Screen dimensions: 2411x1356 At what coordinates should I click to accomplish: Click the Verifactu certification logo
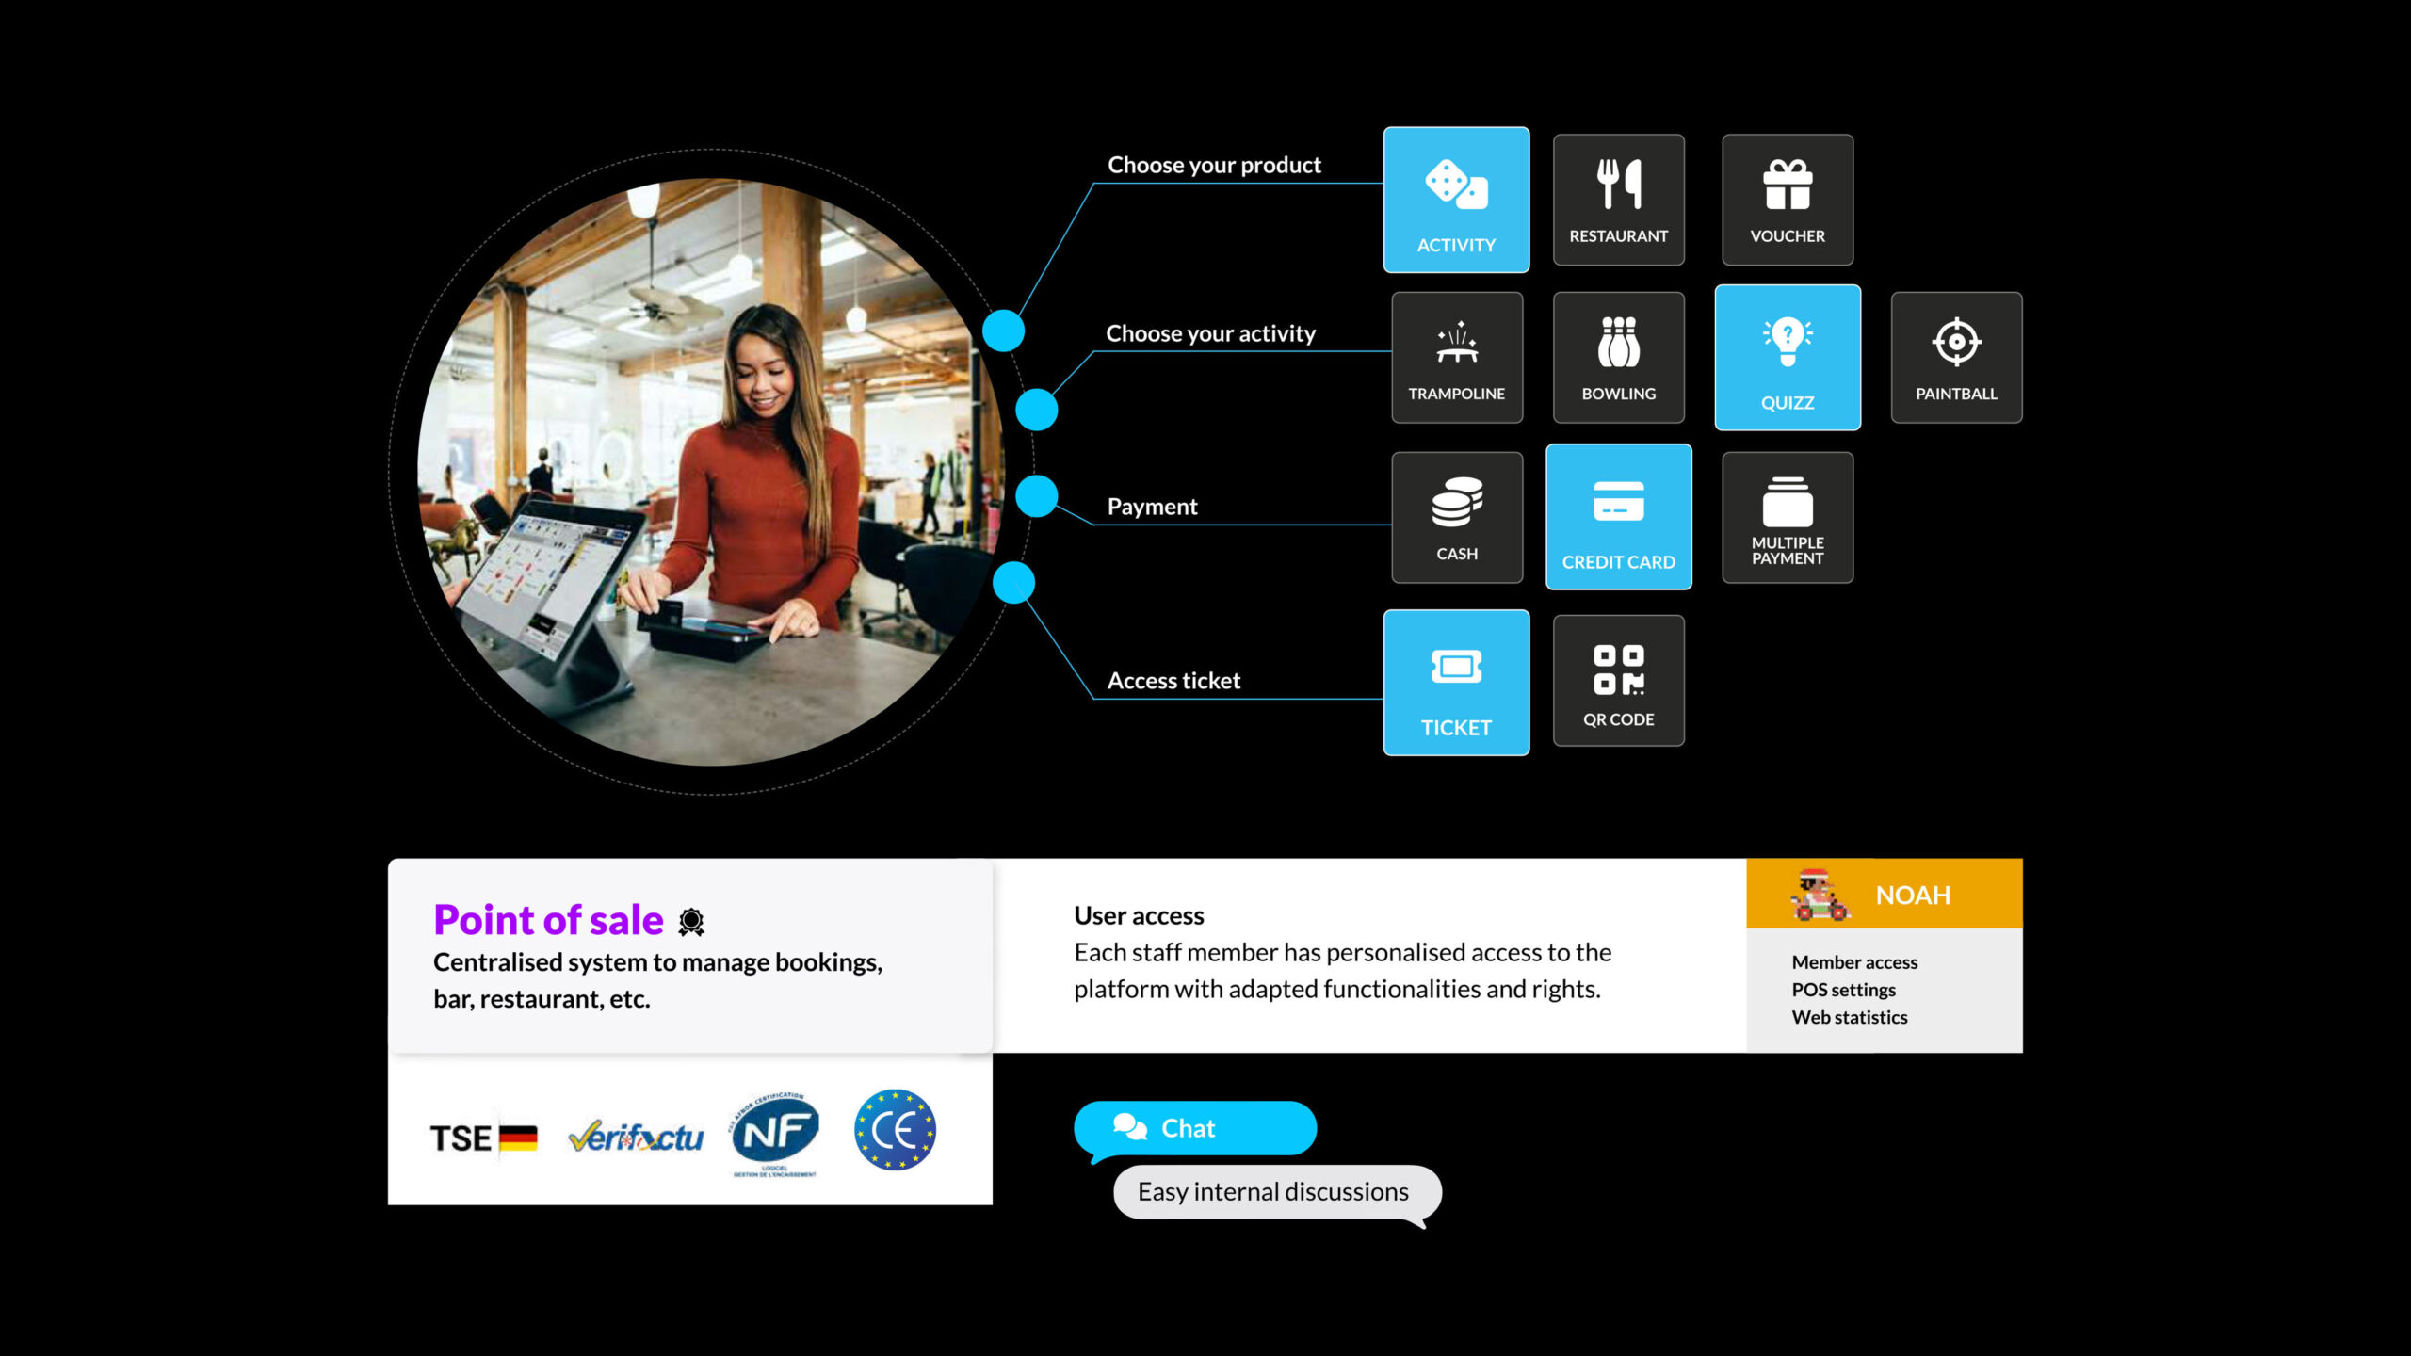pos(636,1138)
